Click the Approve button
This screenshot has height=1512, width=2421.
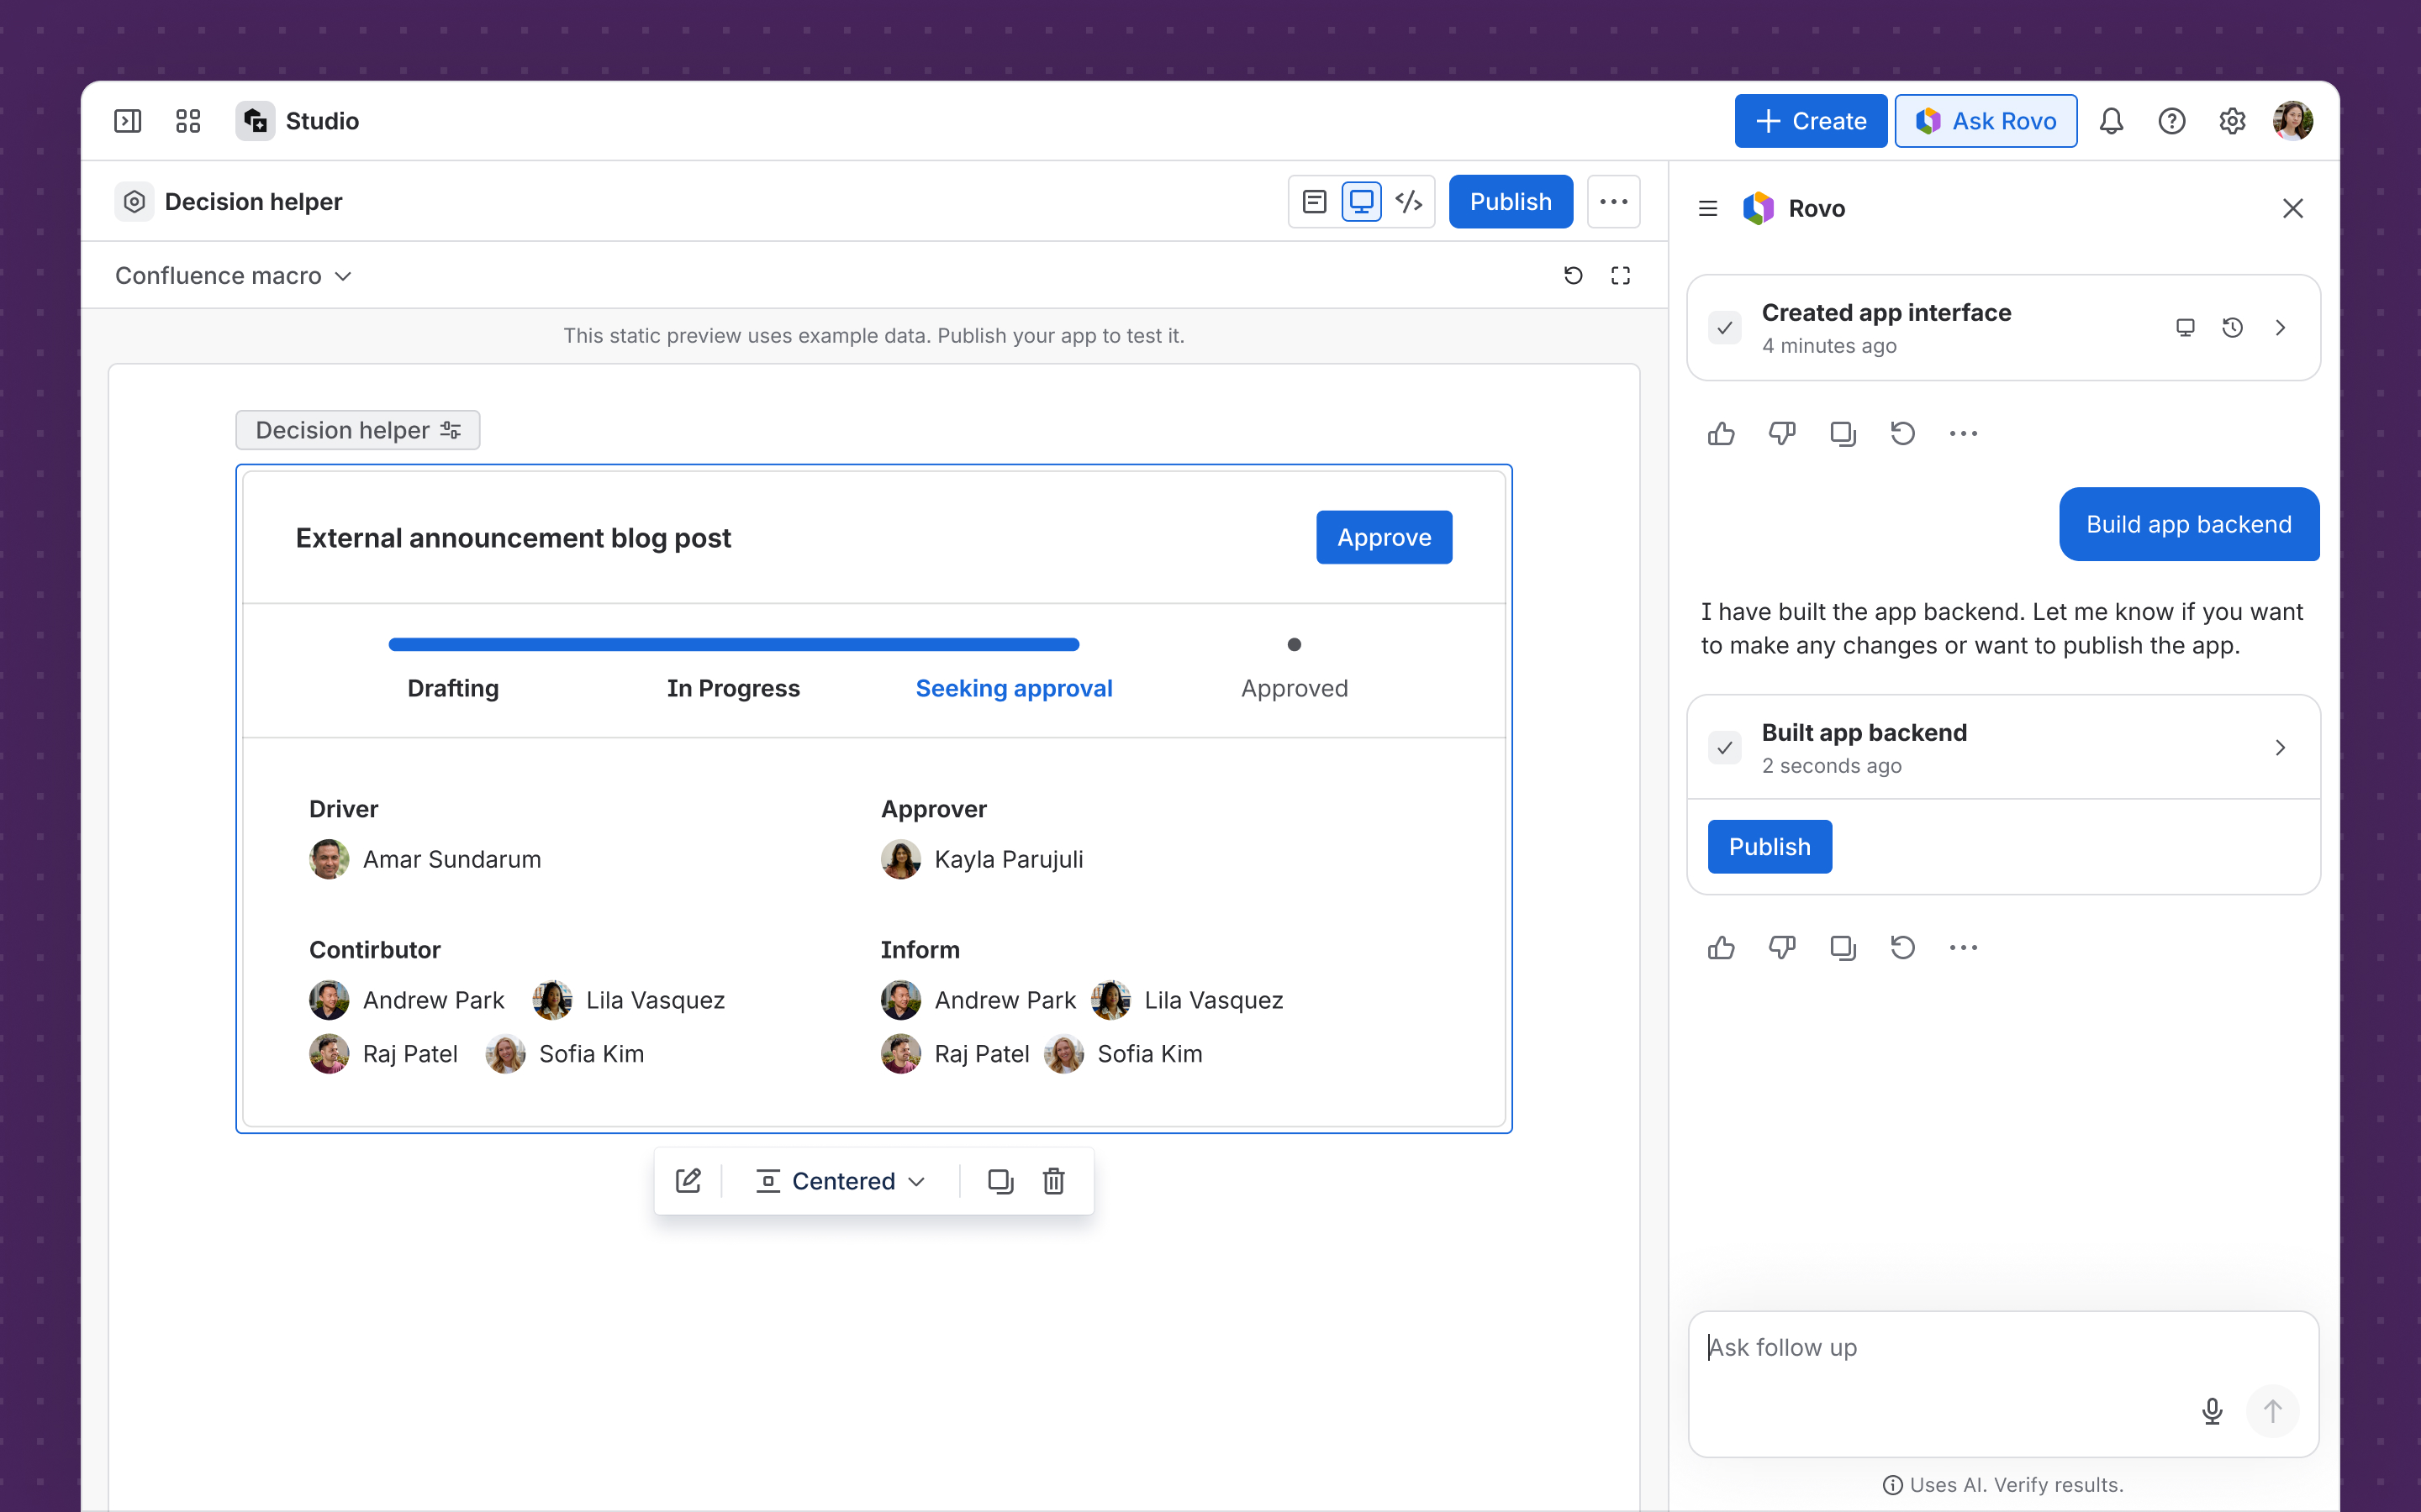coord(1384,537)
